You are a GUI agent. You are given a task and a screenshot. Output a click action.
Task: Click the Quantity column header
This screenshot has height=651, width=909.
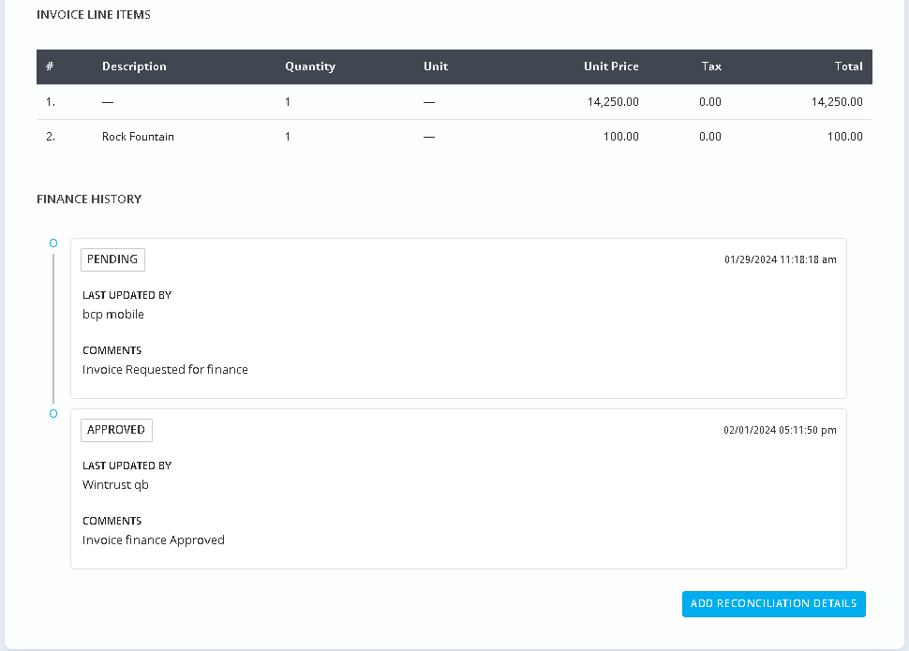coord(309,67)
